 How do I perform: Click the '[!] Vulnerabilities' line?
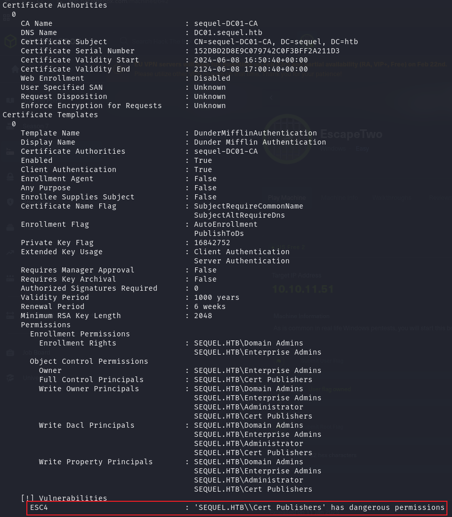64,498
